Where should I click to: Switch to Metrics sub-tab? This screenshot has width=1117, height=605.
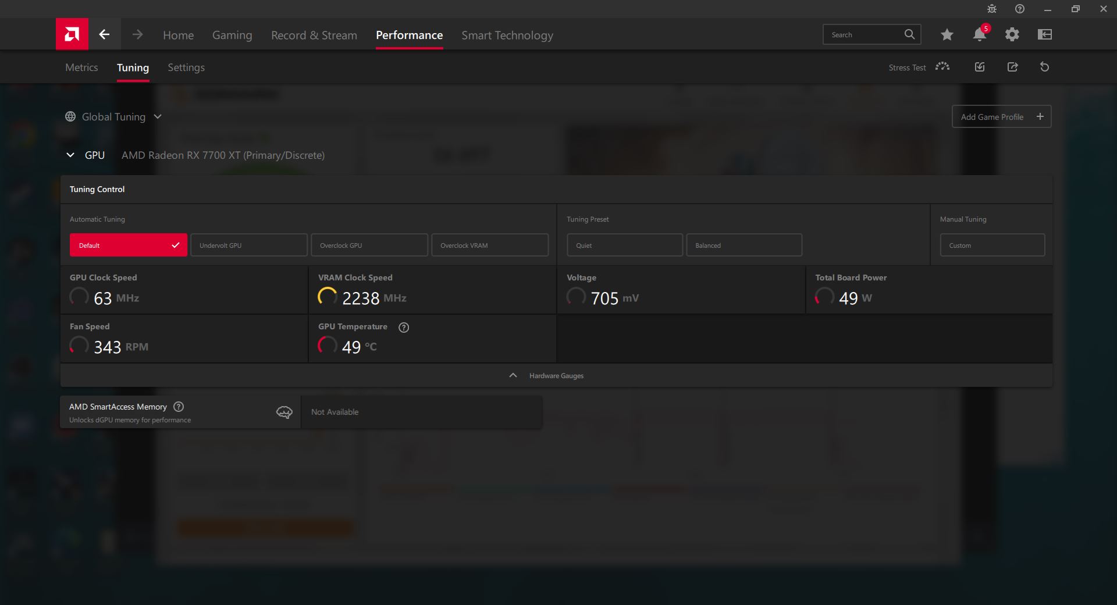[x=81, y=67]
